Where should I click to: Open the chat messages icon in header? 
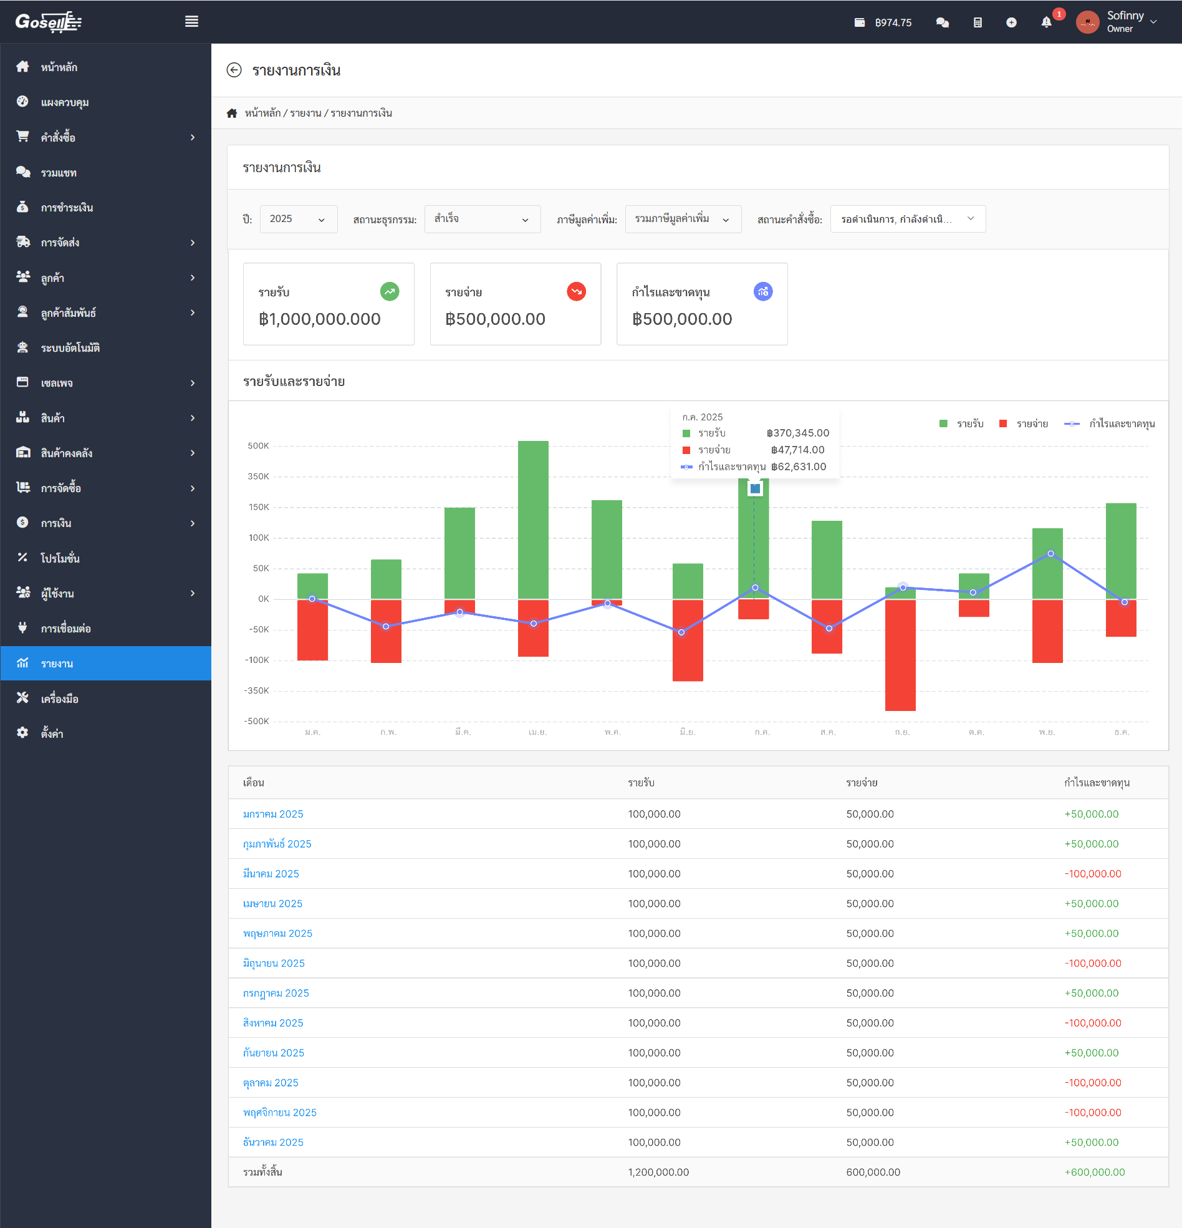click(941, 22)
